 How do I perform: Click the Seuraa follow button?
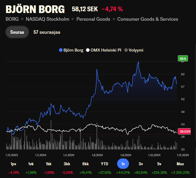pos(17,32)
